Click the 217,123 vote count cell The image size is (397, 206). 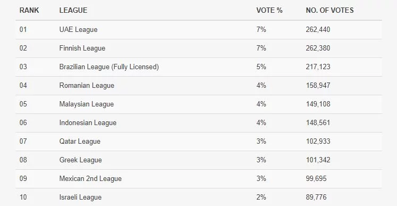(x=318, y=67)
